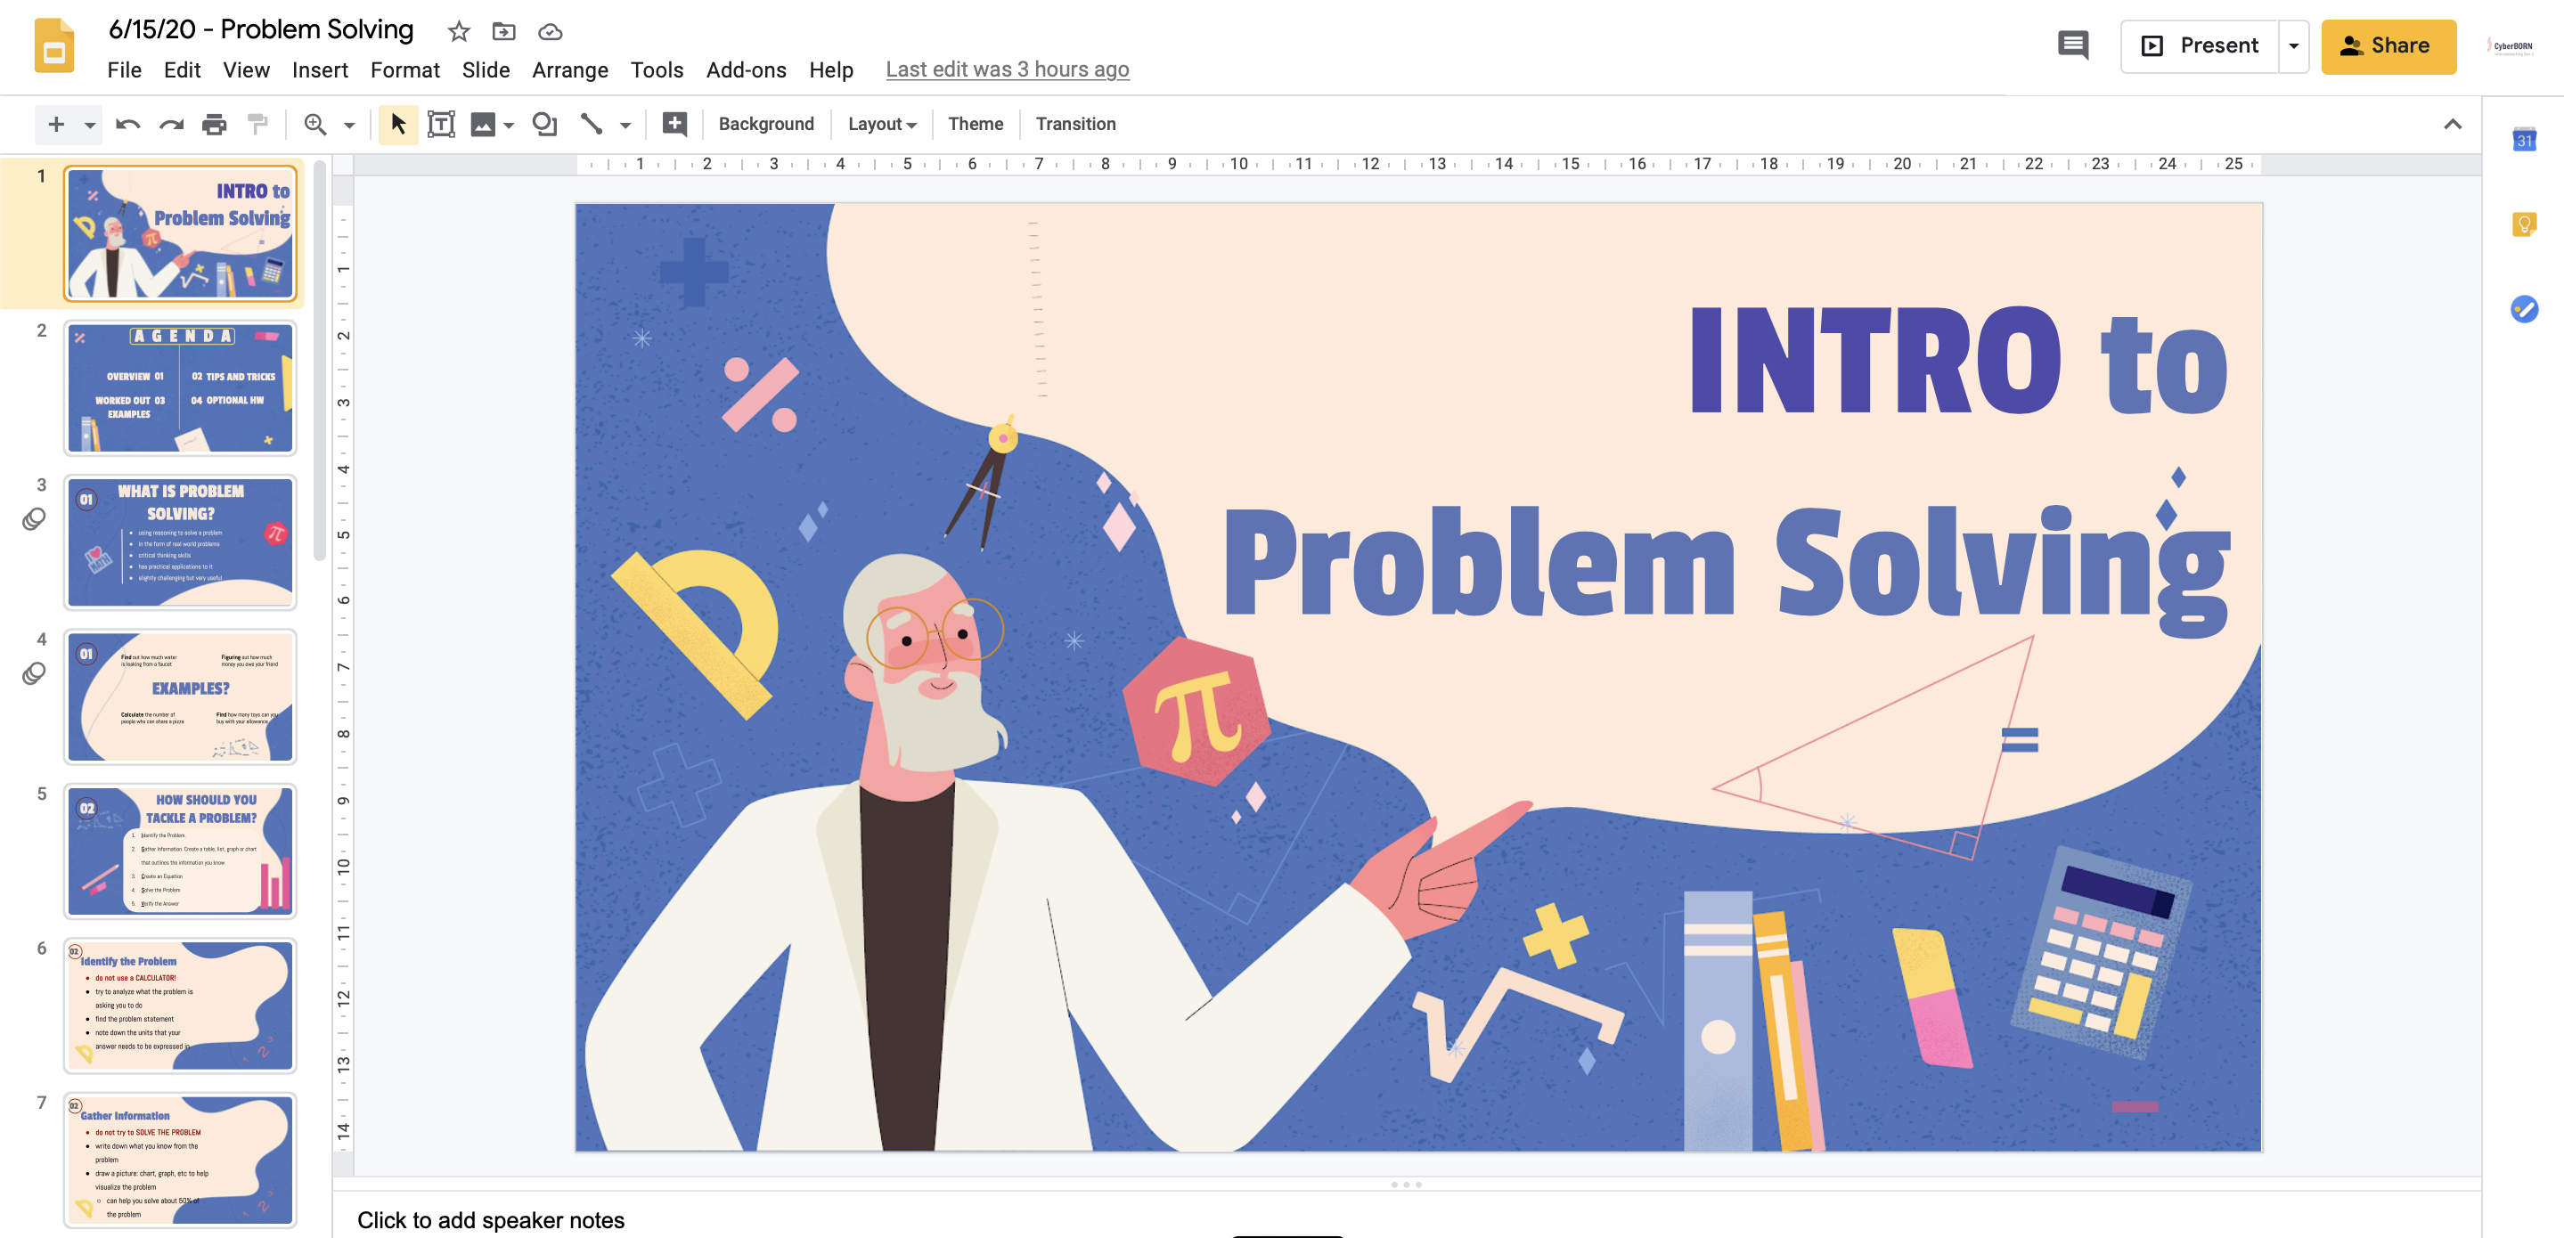Open 'Last edit was 3 hours ago' link

pos(1007,69)
